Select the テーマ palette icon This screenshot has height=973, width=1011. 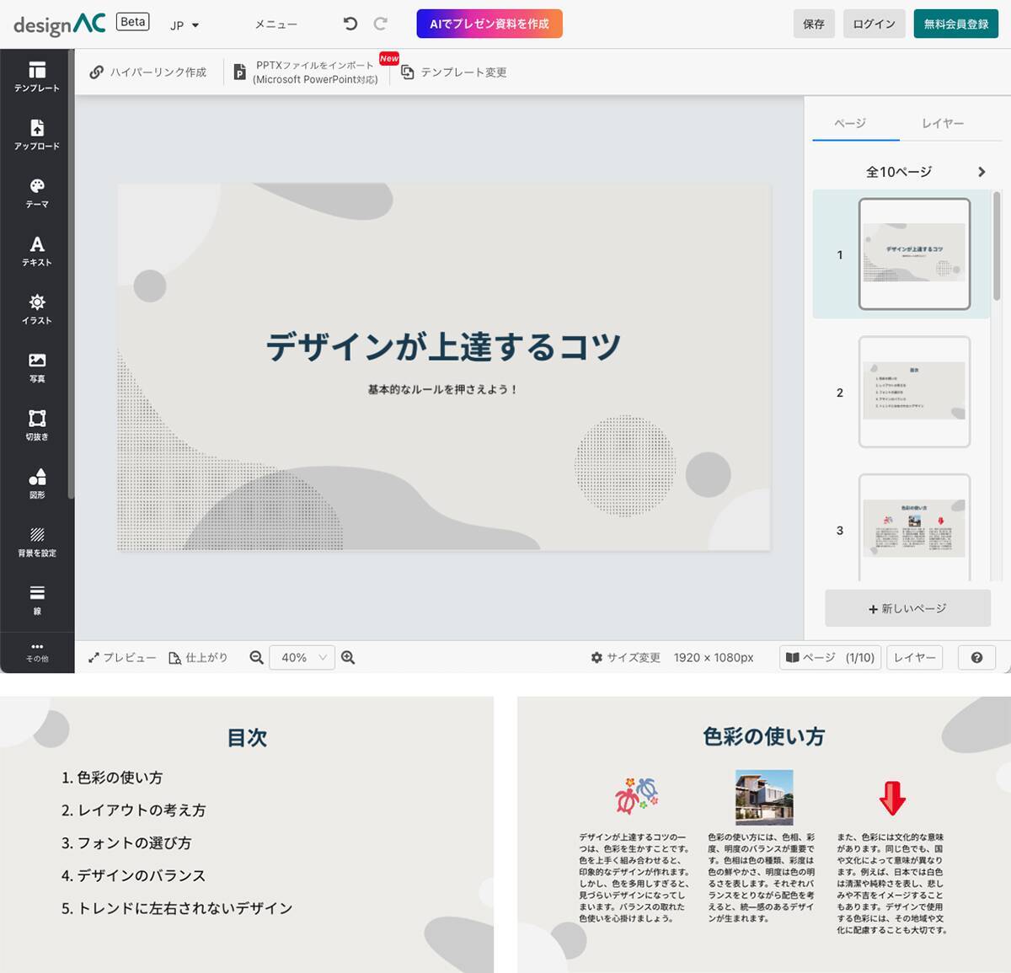point(36,192)
